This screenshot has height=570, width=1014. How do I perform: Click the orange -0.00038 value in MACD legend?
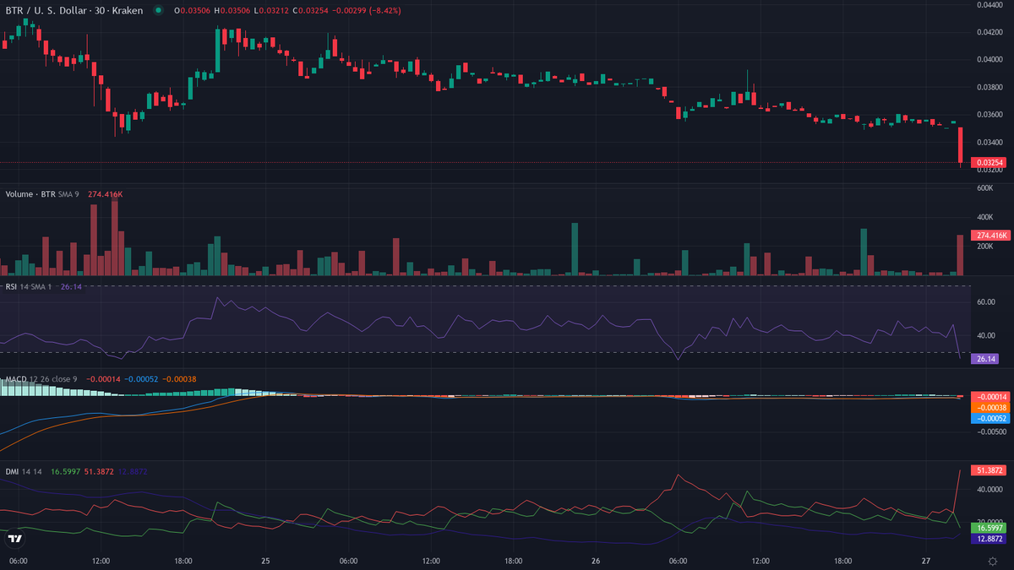pos(179,379)
